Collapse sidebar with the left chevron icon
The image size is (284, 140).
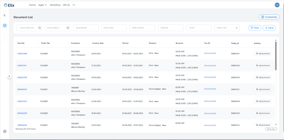coord(5,15)
